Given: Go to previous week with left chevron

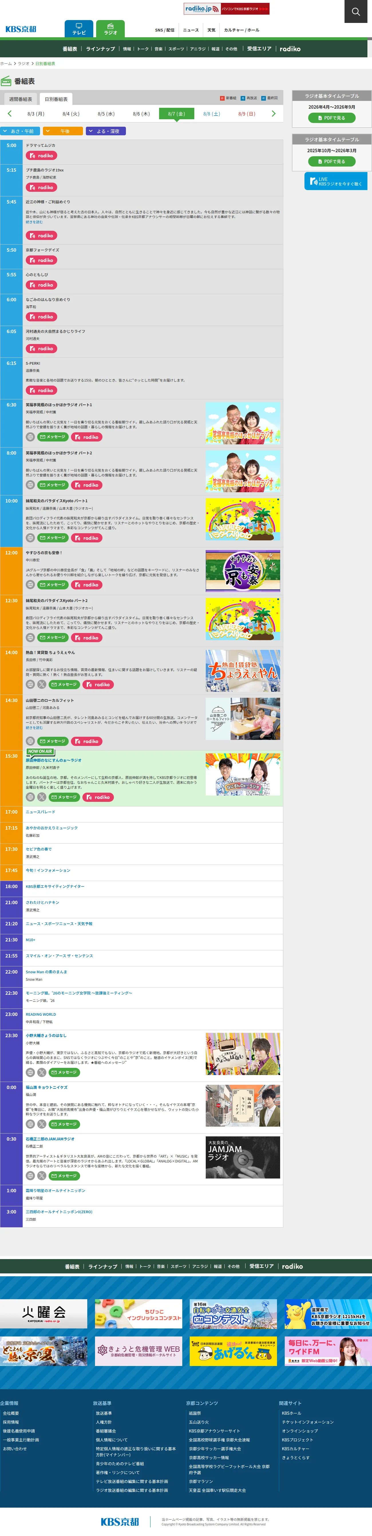Looking at the screenshot, I should (9, 113).
